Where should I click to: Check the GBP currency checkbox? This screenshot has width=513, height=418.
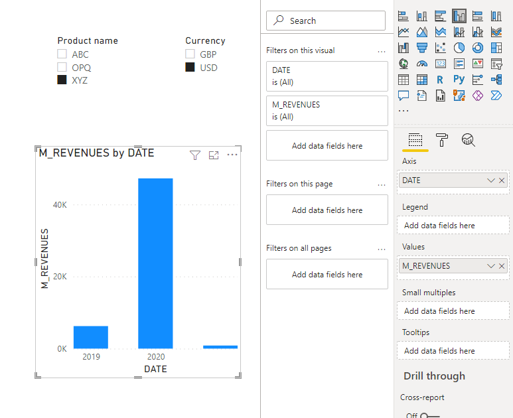pyautogui.click(x=190, y=54)
